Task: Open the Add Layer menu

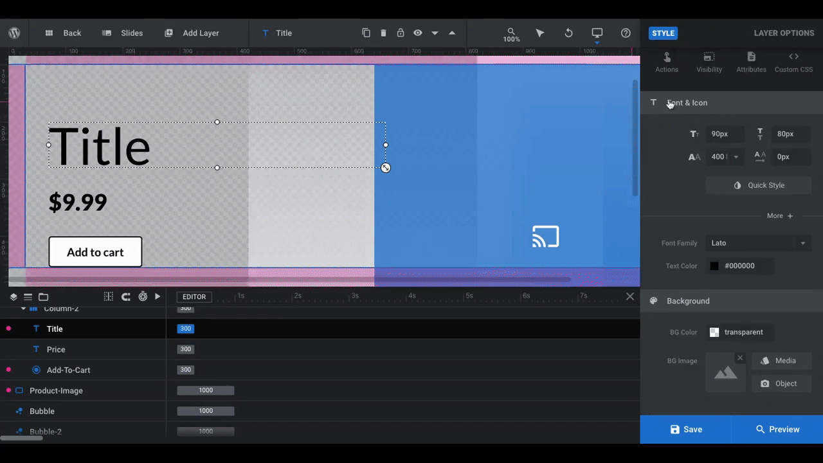Action: pos(192,33)
